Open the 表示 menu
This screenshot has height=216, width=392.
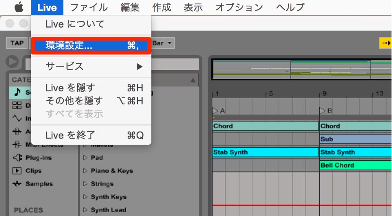[x=193, y=7]
